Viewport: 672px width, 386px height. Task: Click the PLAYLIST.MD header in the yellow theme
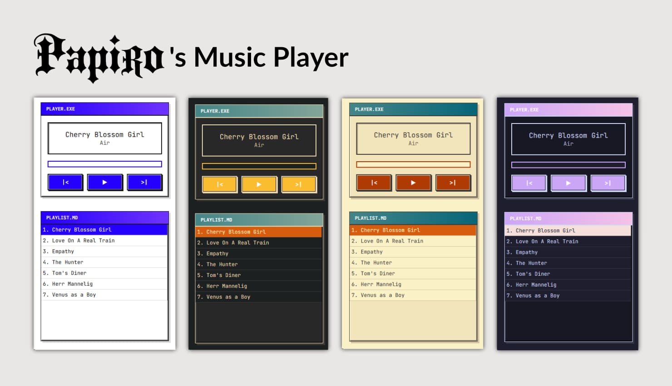[x=259, y=219]
